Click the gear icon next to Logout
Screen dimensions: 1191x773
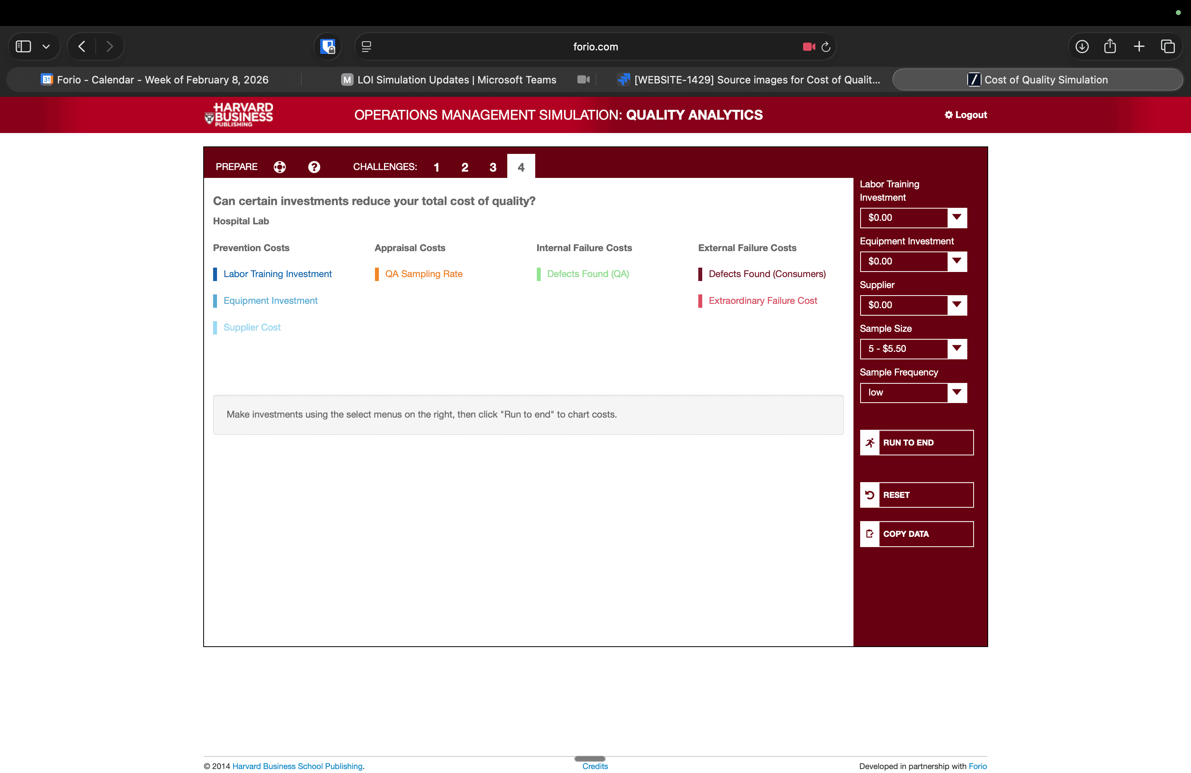pyautogui.click(x=949, y=115)
